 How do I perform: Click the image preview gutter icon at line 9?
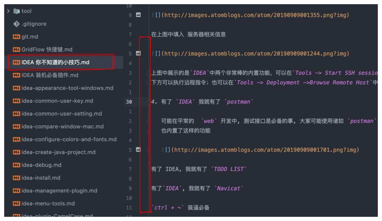138,15
